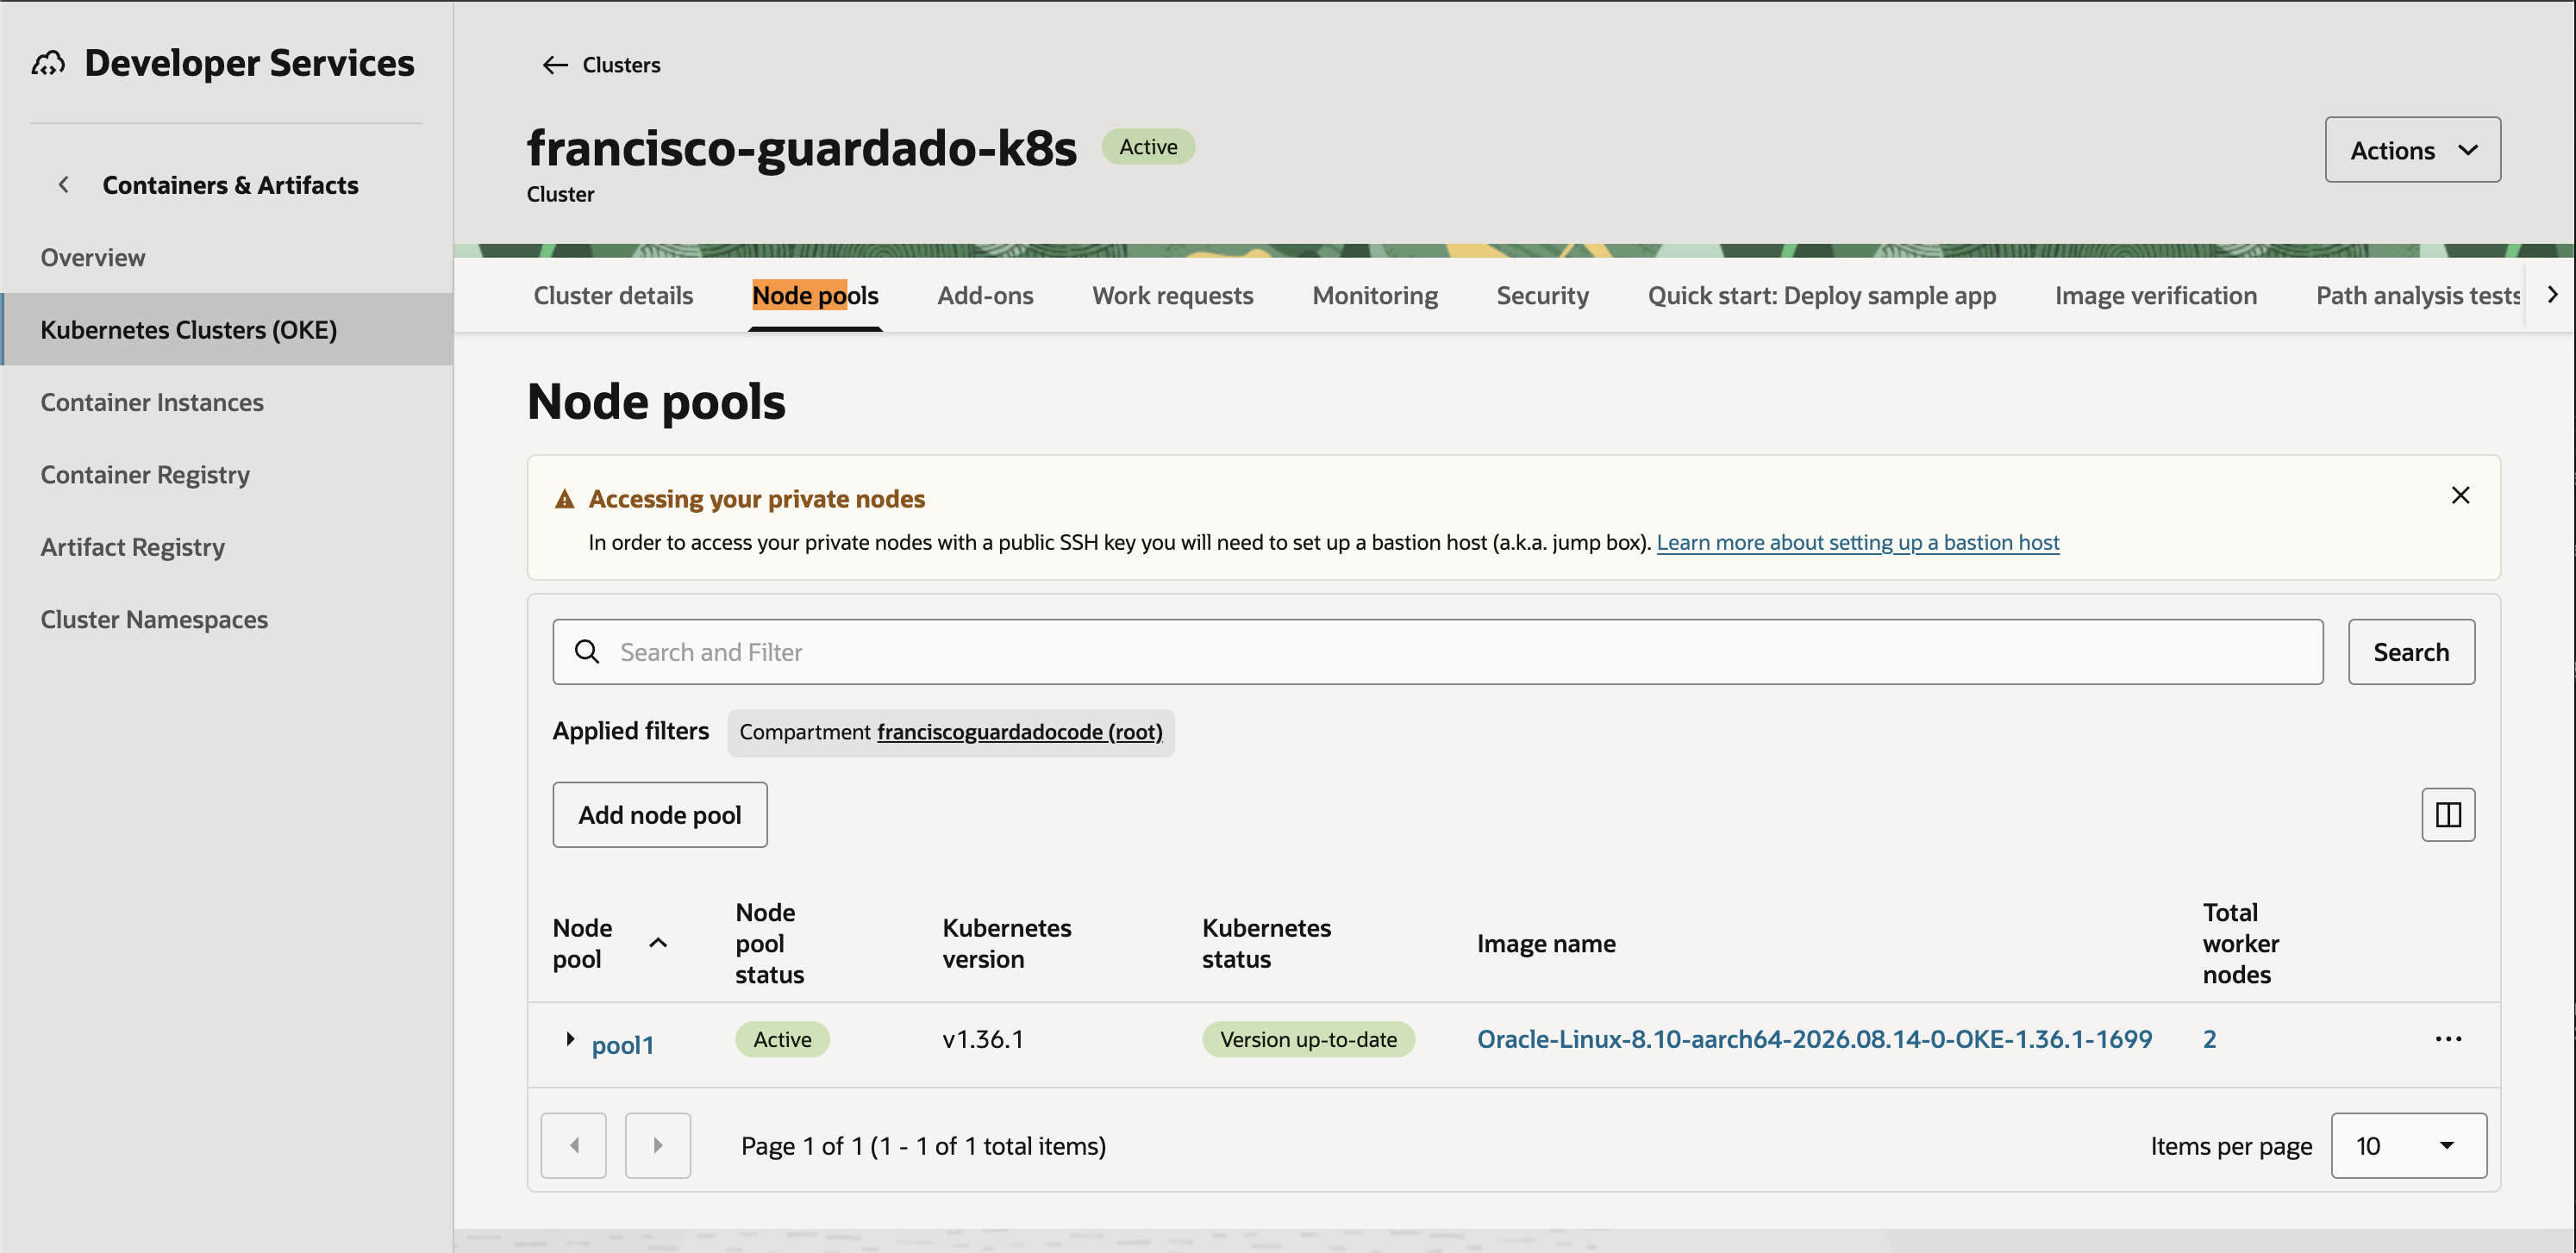Click the Developer Services cloud icon
Viewport: 2576px width, 1253px height.
(48, 64)
